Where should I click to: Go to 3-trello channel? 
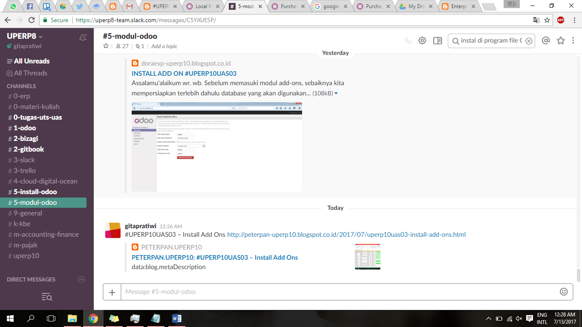tap(22, 171)
